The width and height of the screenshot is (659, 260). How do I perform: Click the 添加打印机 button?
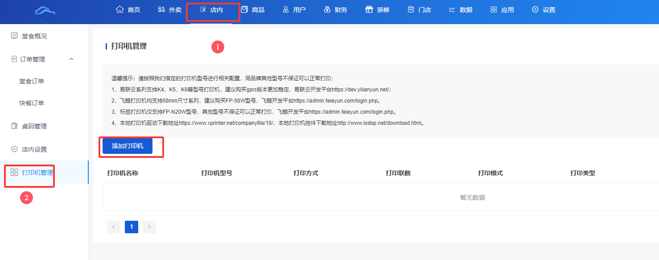[128, 146]
